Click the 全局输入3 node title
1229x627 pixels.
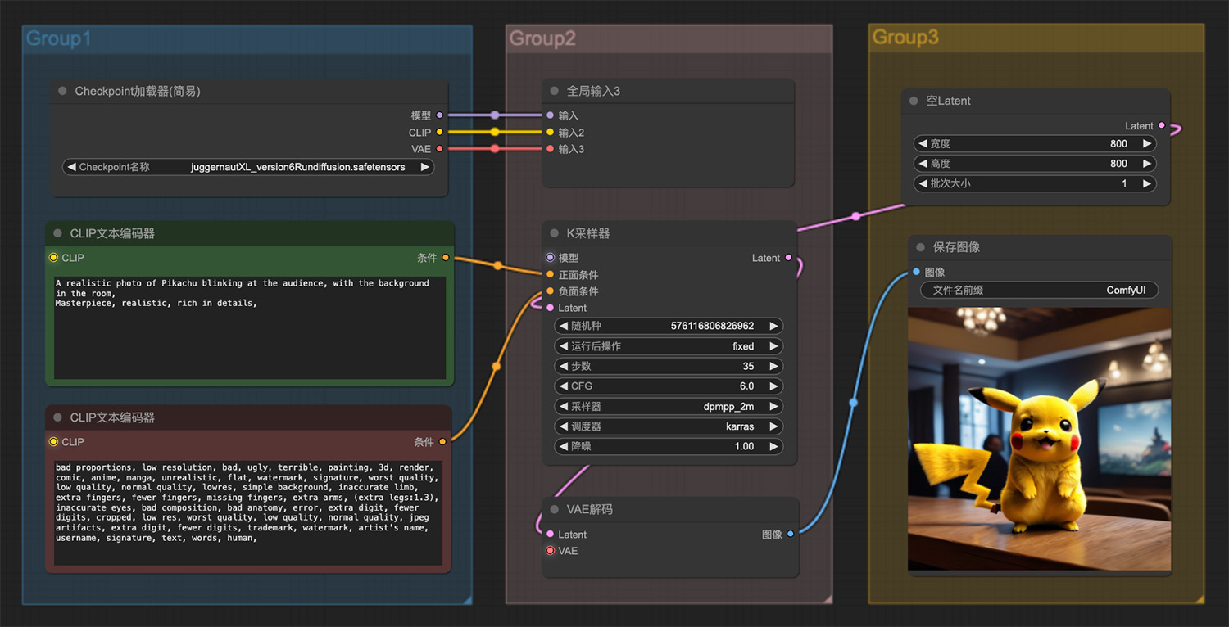click(593, 91)
